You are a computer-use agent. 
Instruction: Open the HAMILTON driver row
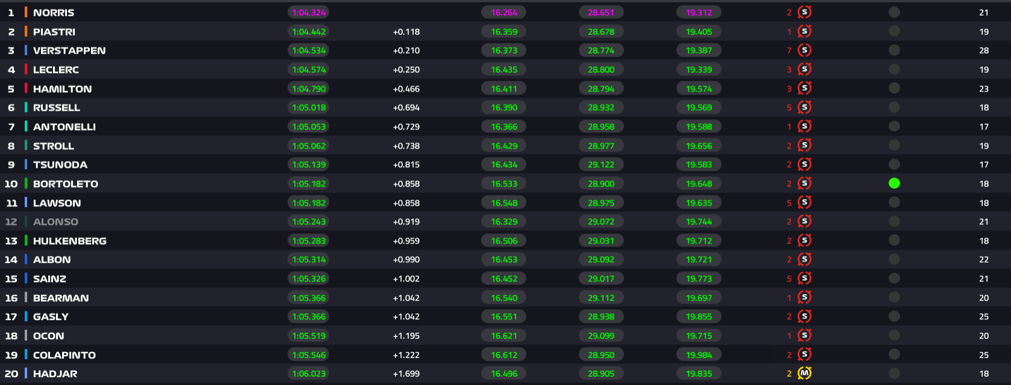click(x=62, y=89)
